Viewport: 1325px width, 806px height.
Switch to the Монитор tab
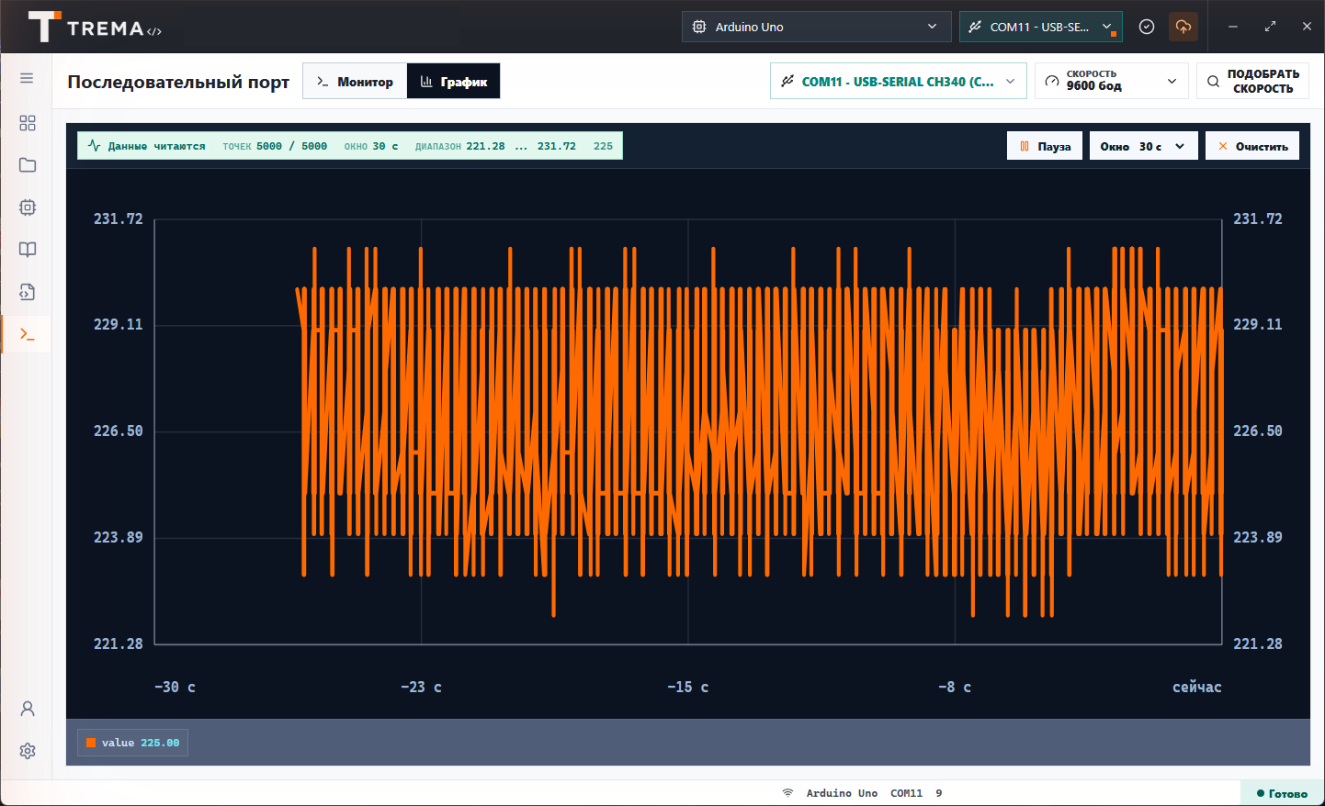point(355,81)
